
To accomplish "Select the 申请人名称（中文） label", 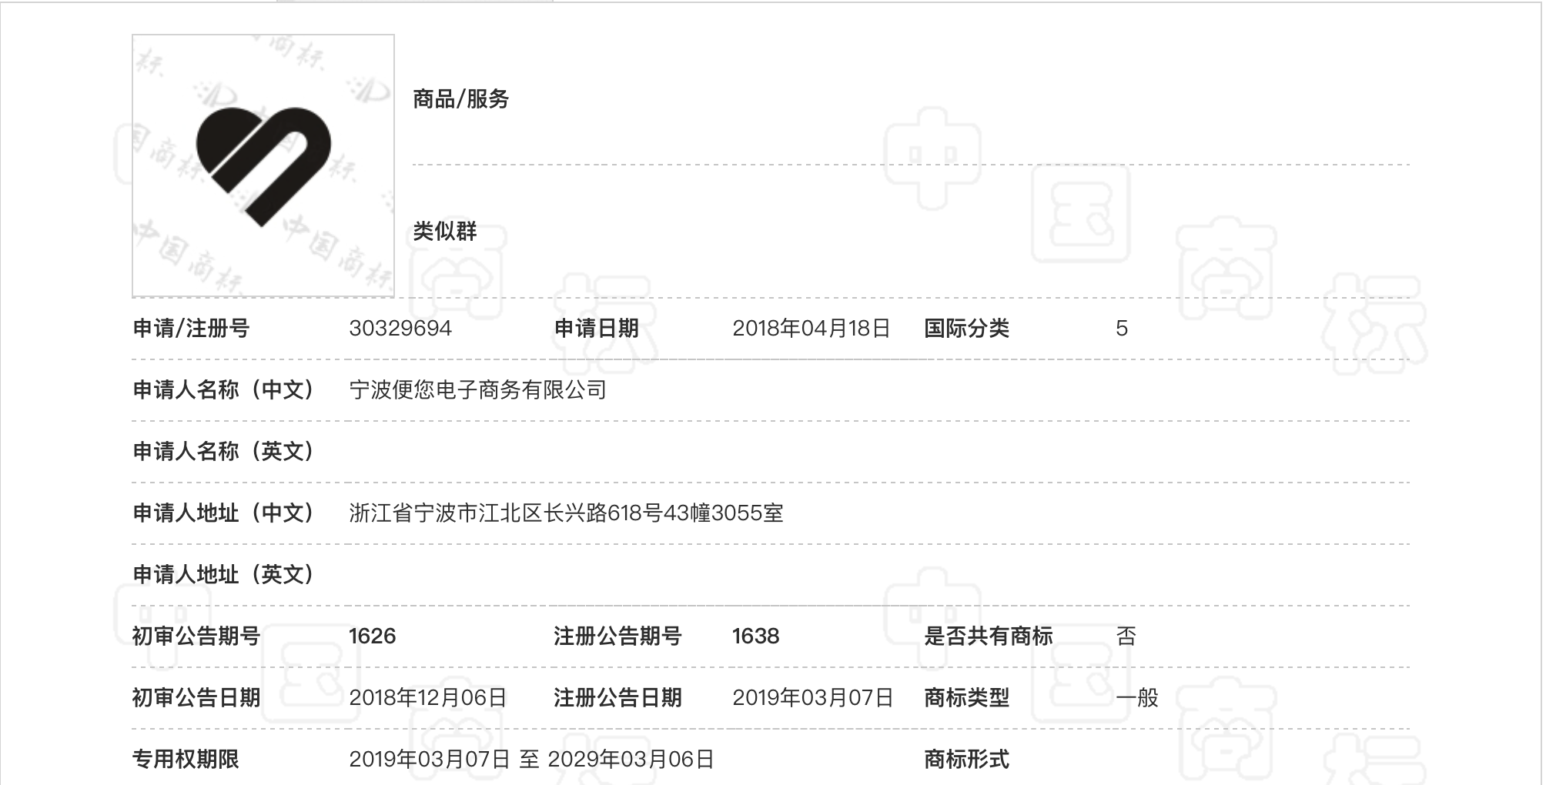I will pos(223,390).
